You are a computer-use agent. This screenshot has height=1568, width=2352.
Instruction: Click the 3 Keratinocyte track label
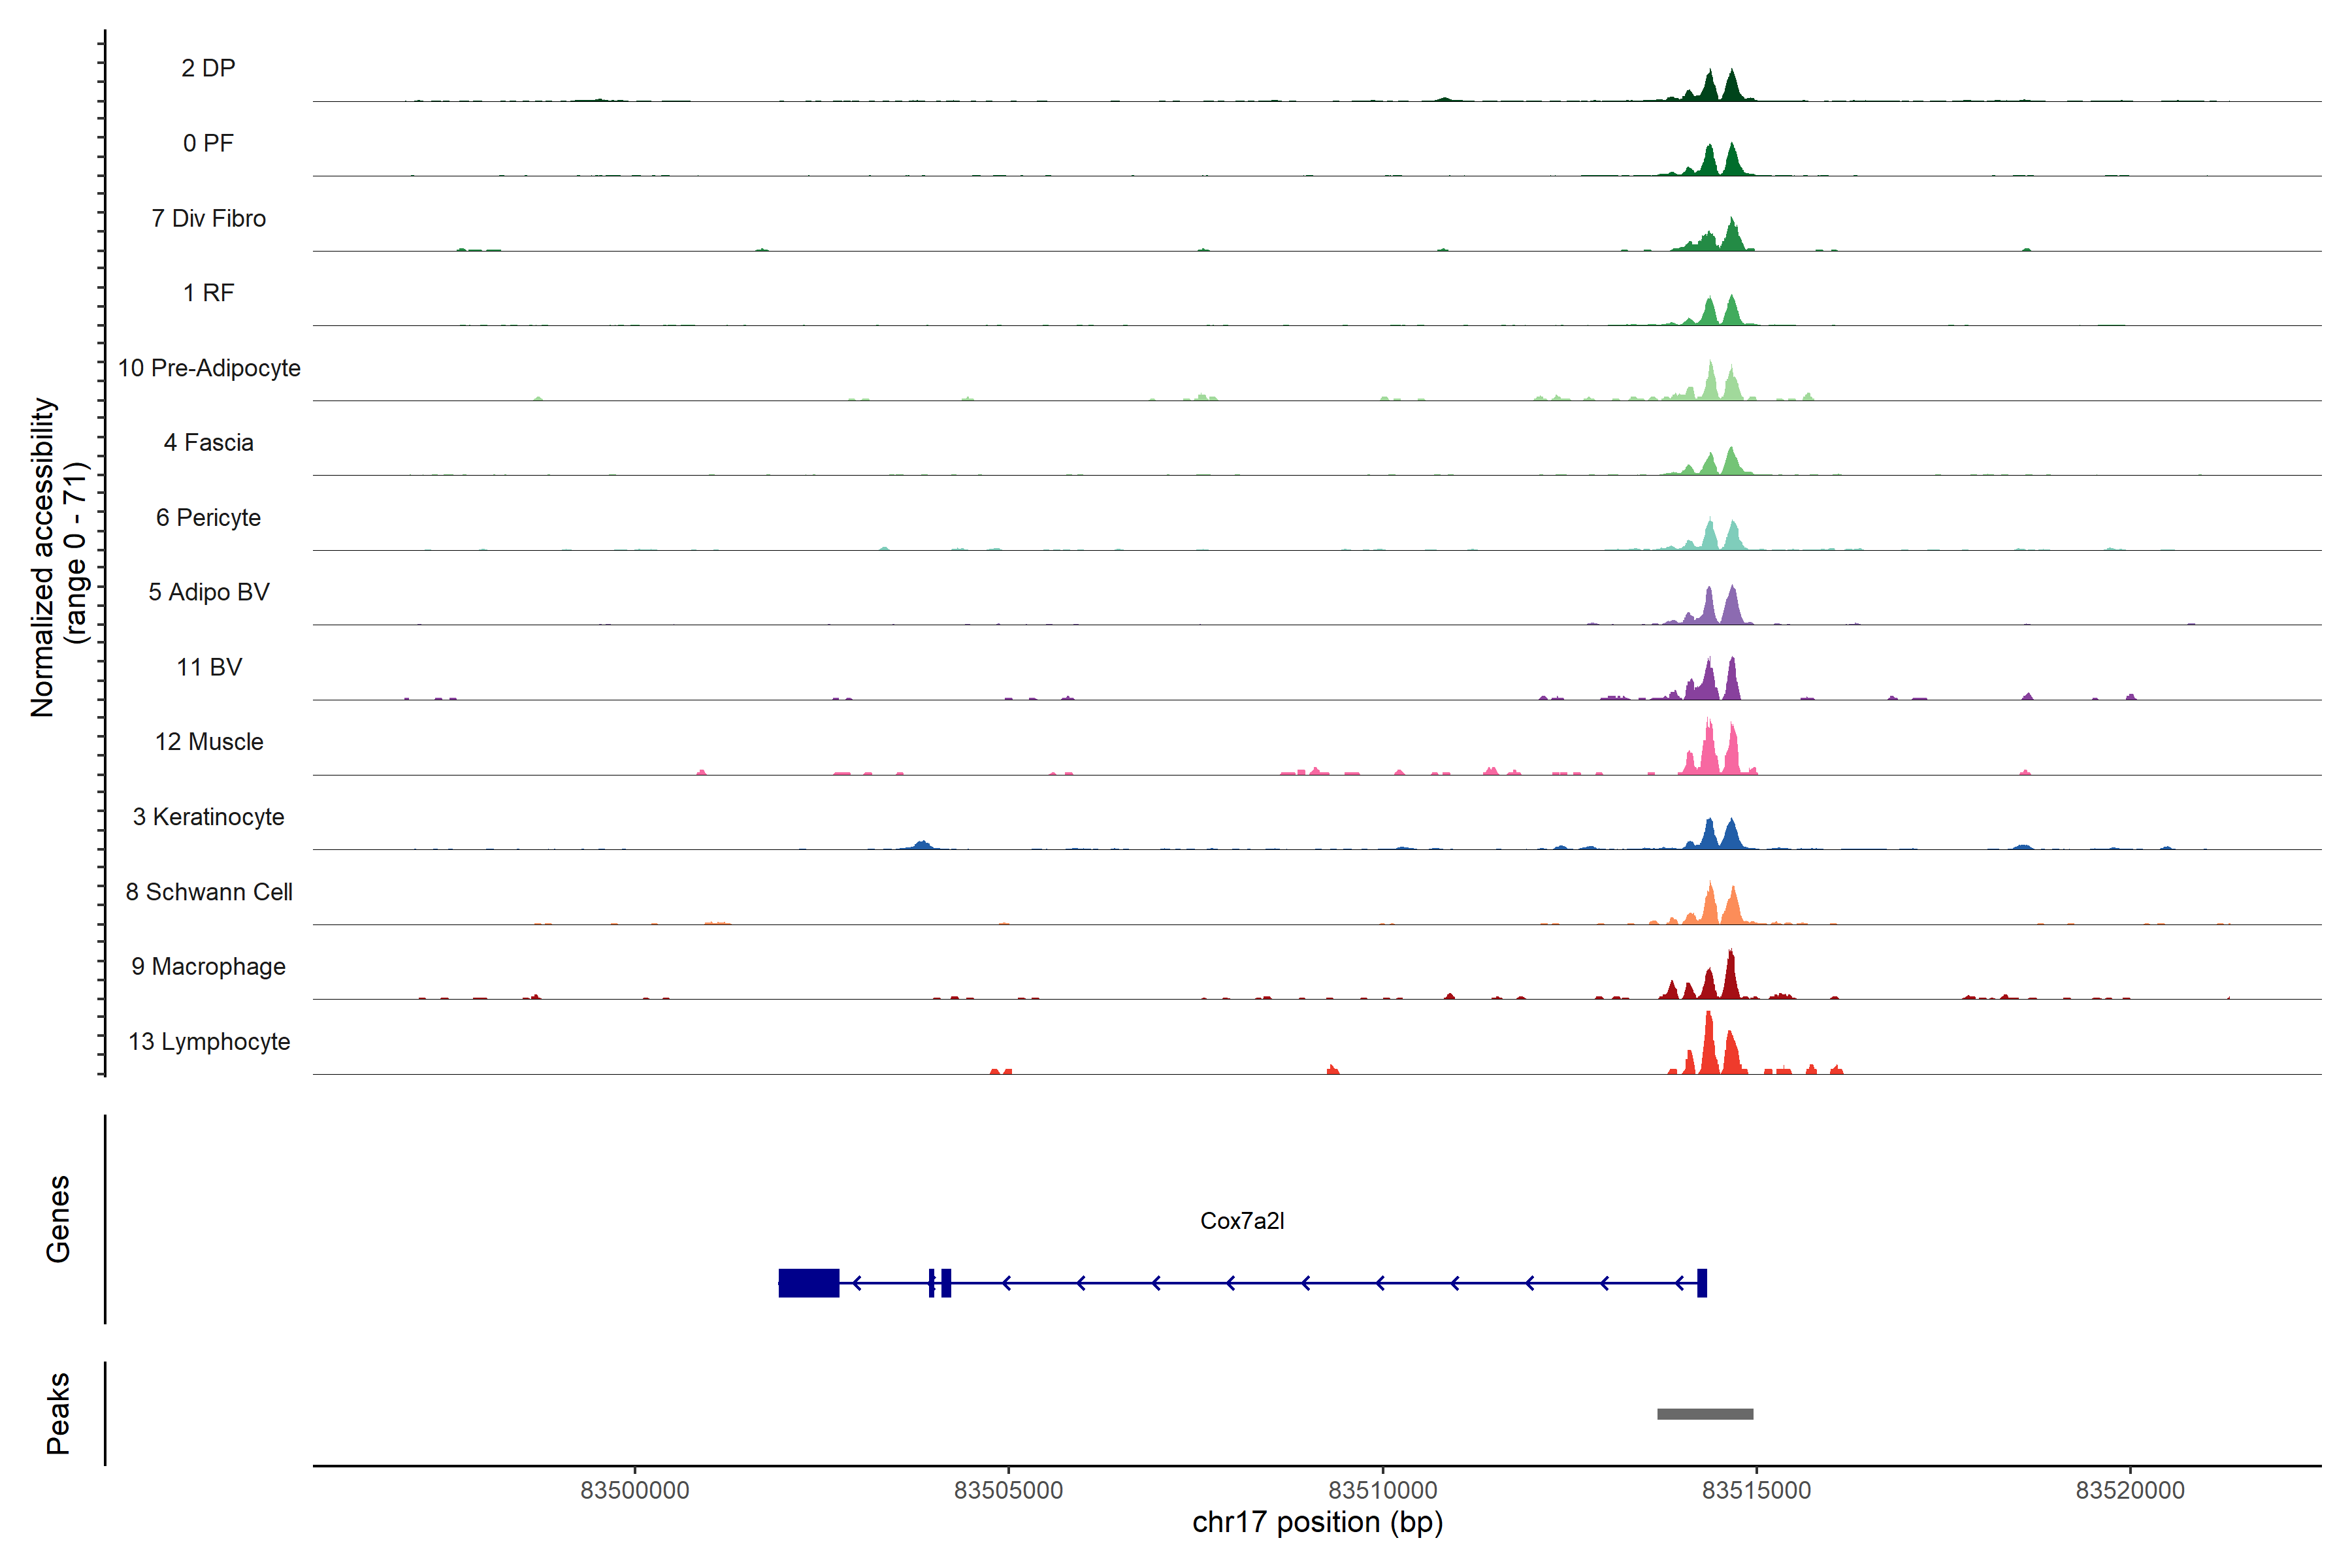pos(208,817)
